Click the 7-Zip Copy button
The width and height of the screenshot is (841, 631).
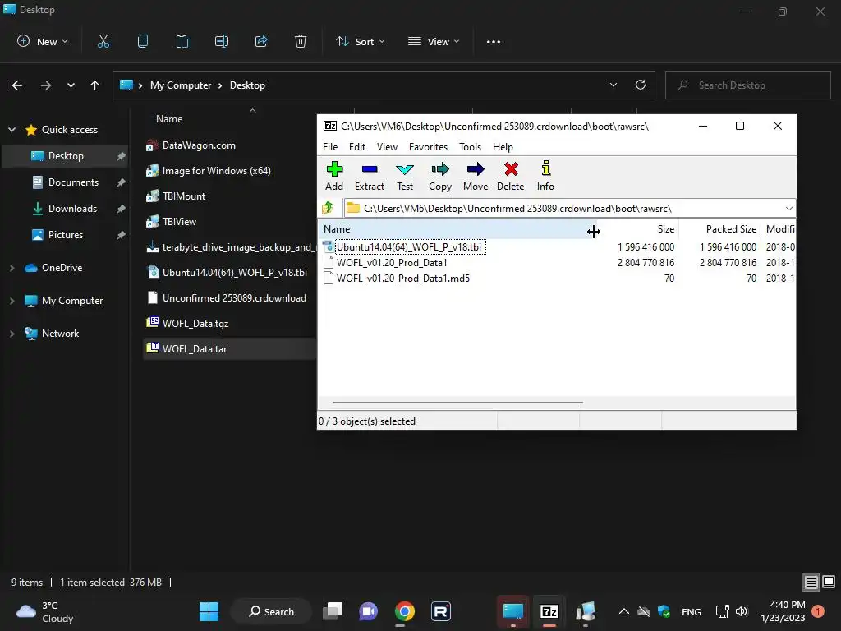(x=440, y=176)
